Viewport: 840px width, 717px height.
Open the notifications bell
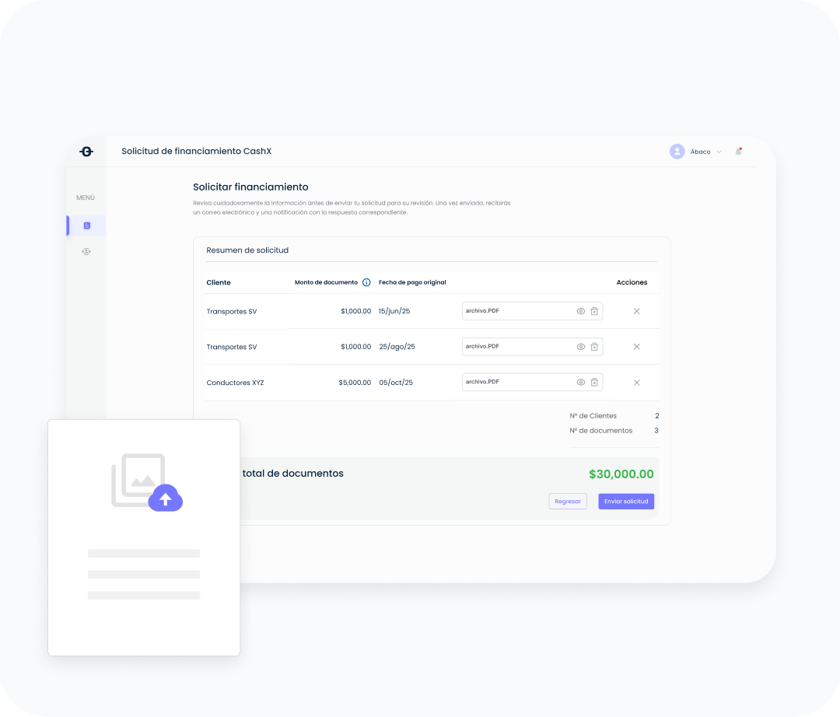coord(738,152)
